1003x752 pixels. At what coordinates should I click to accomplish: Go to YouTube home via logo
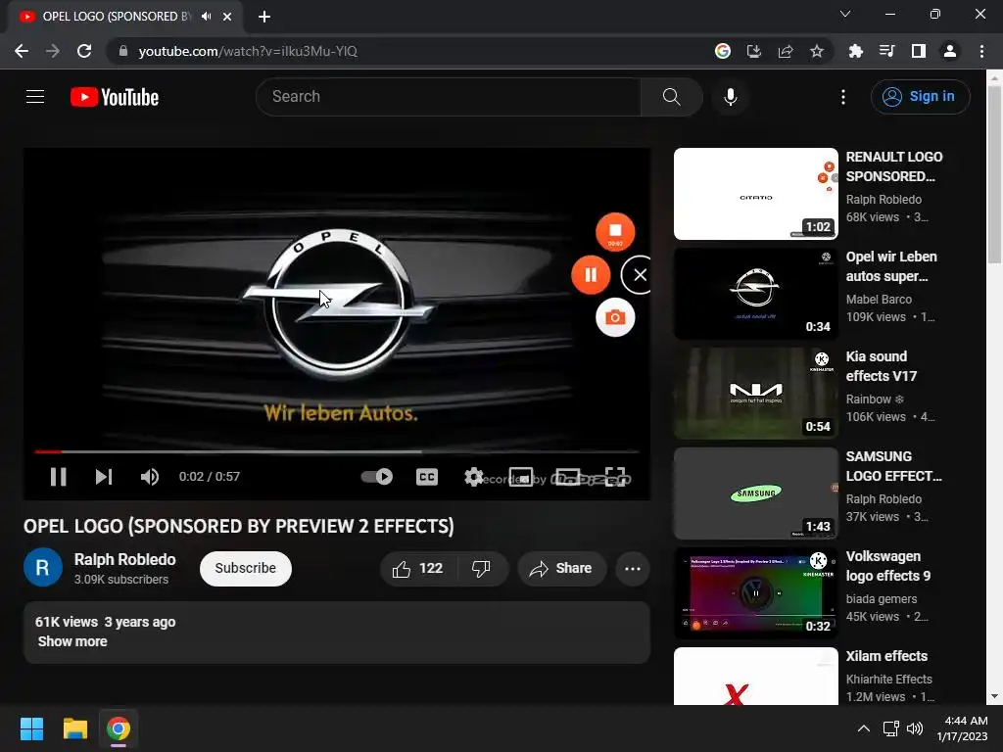pyautogui.click(x=115, y=97)
